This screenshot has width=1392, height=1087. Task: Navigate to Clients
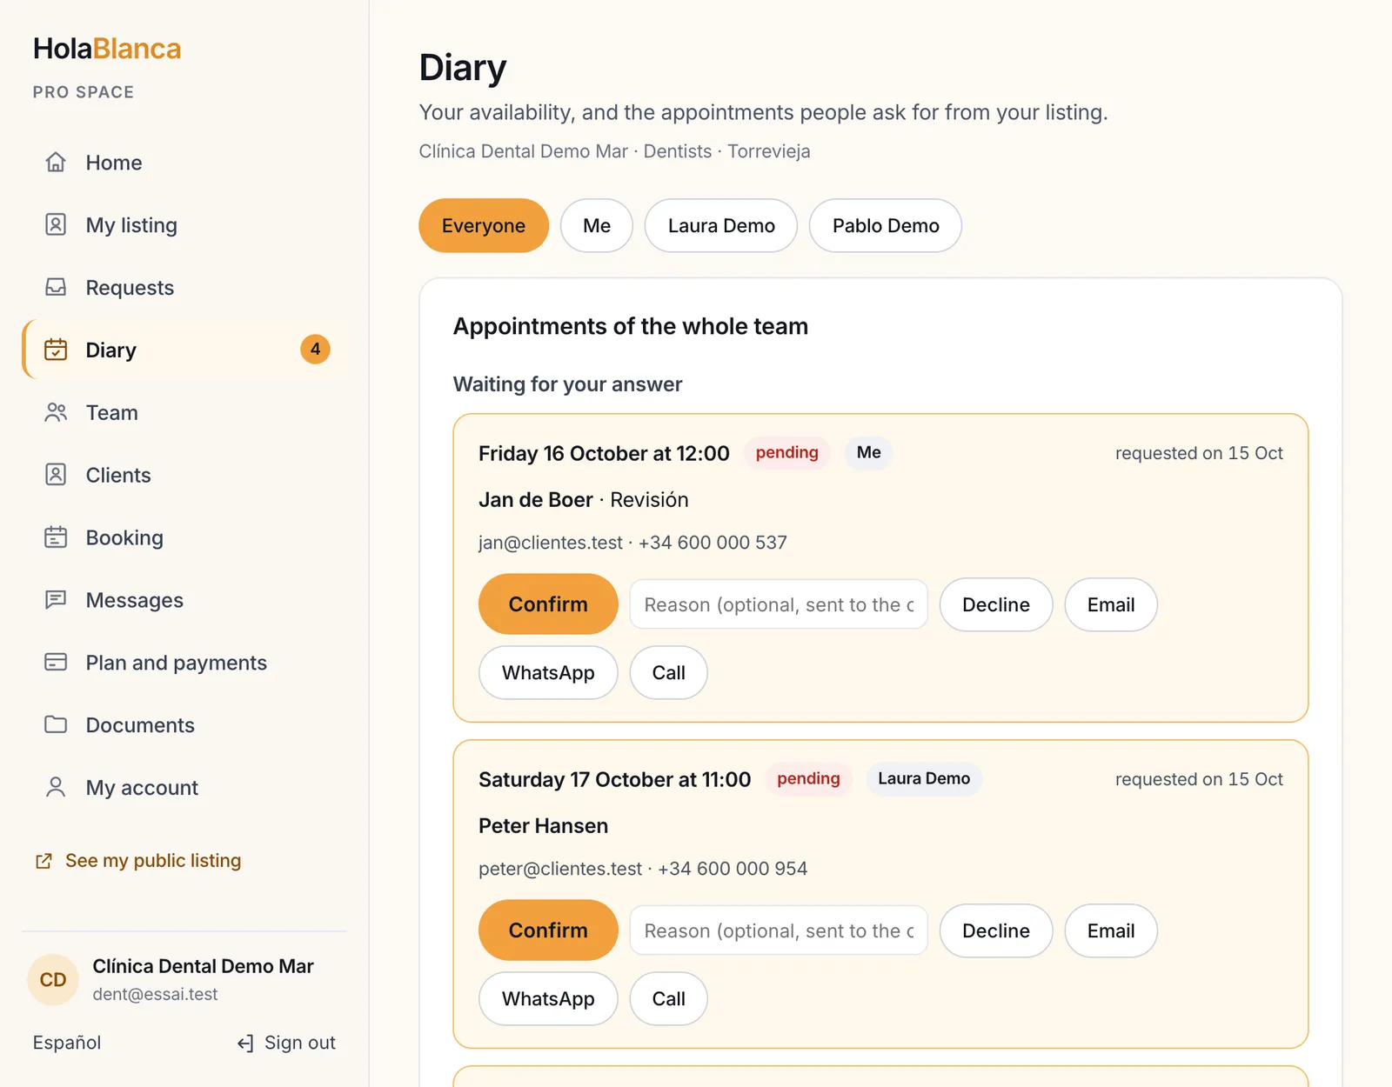pos(184,475)
